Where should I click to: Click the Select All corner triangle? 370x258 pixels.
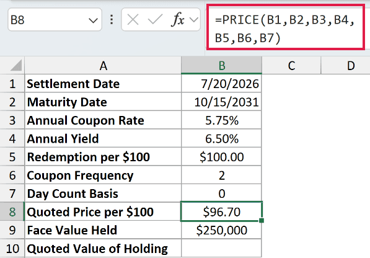pyautogui.click(x=16, y=65)
